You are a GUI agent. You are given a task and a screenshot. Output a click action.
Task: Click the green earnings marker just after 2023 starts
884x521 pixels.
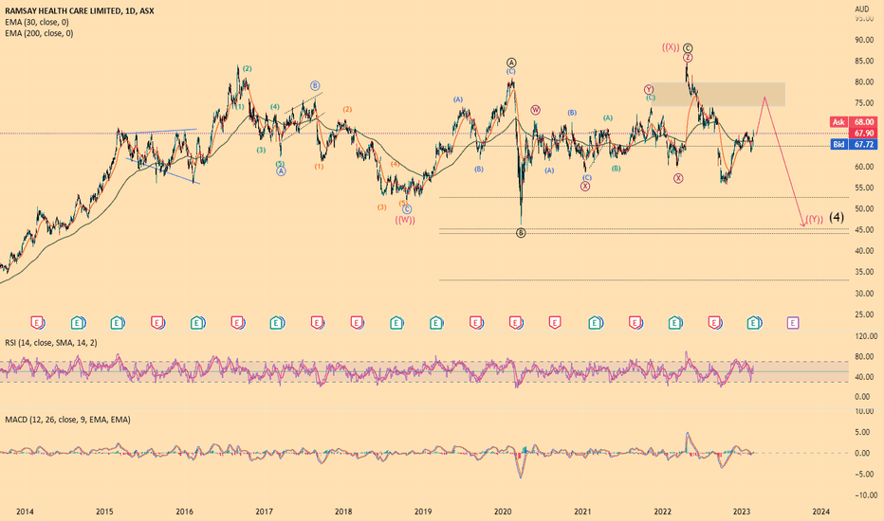[754, 323]
